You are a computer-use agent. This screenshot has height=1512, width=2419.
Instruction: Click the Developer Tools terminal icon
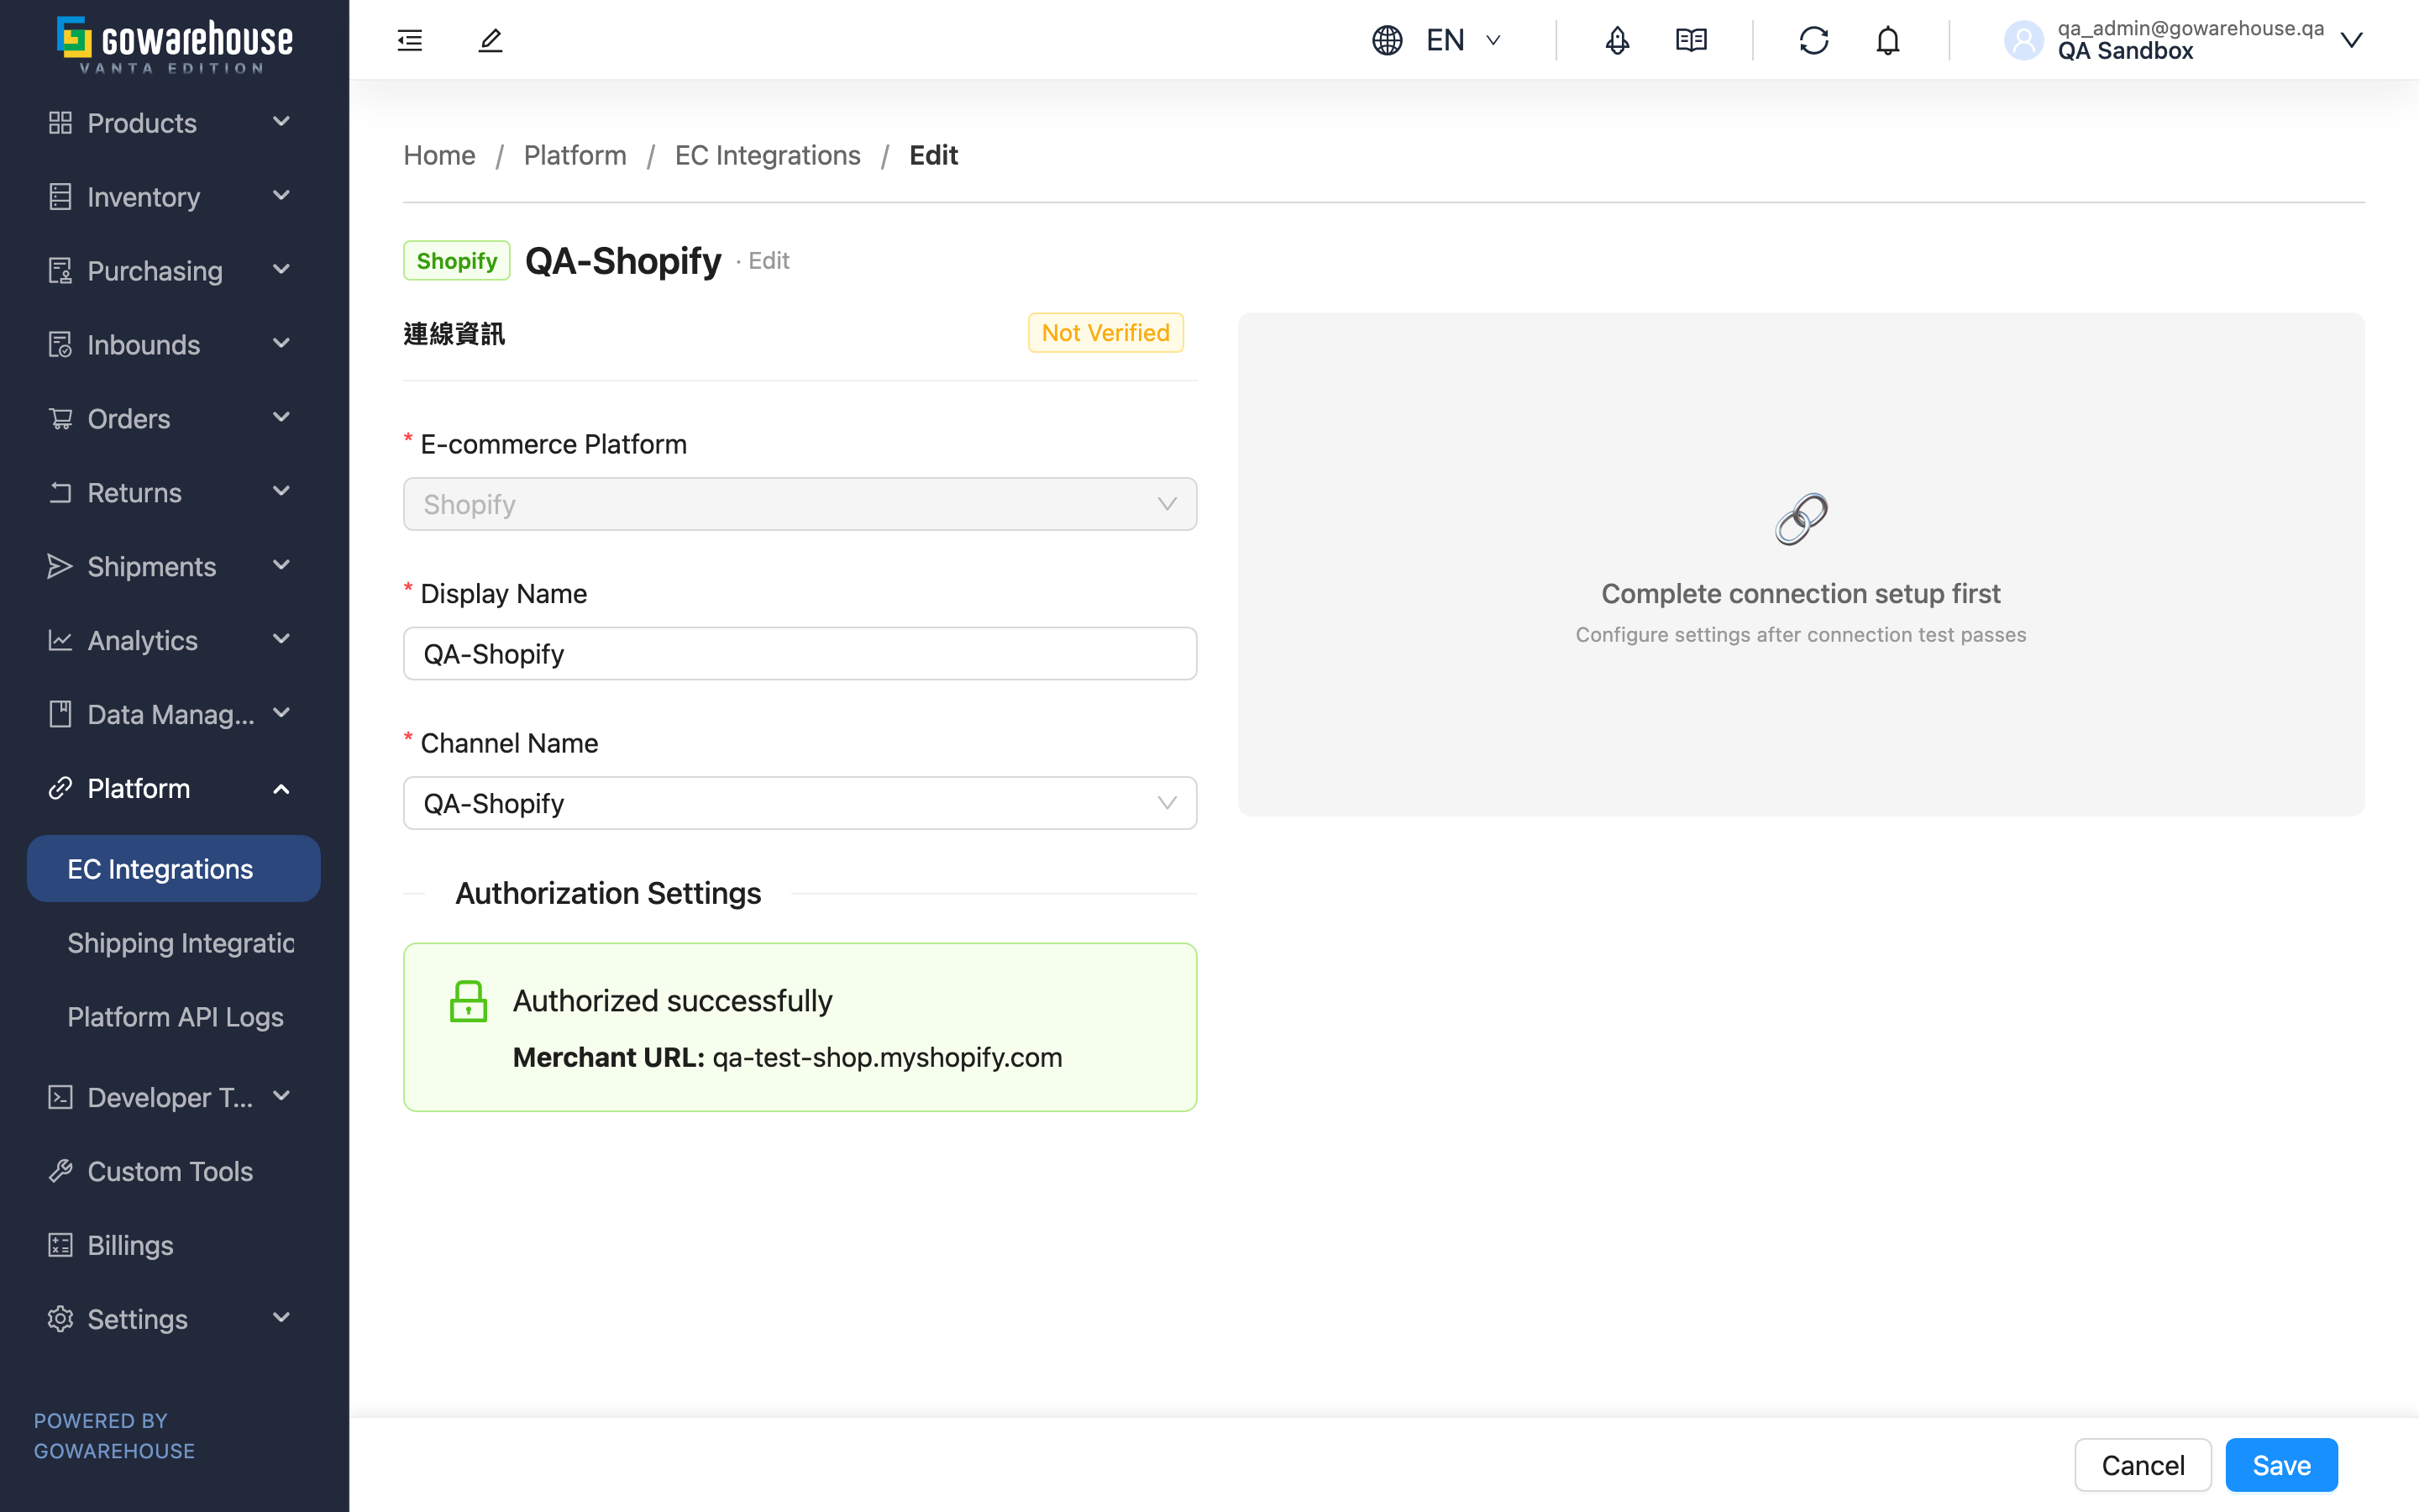60,1097
